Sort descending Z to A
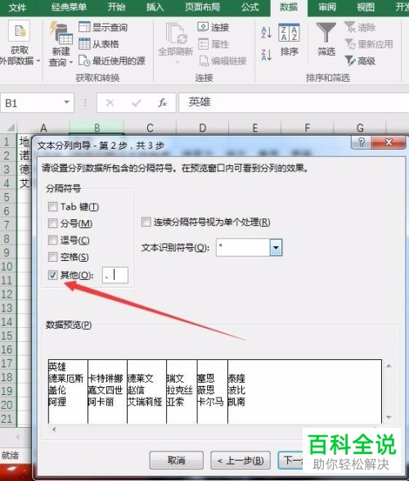 tap(267, 55)
